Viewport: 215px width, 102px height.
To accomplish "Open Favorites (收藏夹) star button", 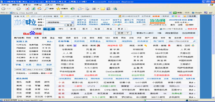I will [62, 9].
